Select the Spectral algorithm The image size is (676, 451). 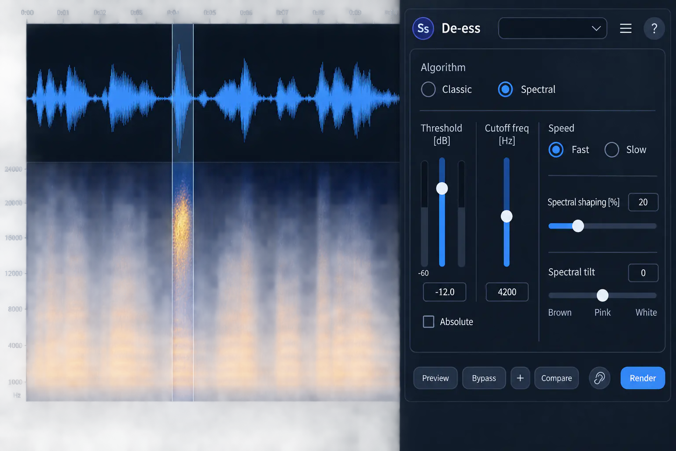(x=505, y=89)
